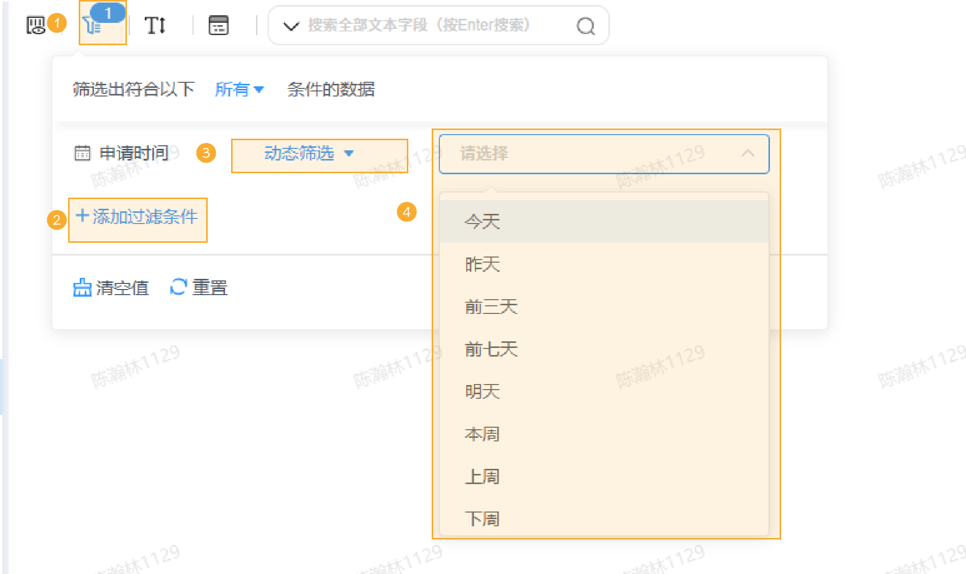This screenshot has height=574, width=966.
Task: Click the leftmost toolbar icon with badge 1
Action: click(37, 25)
